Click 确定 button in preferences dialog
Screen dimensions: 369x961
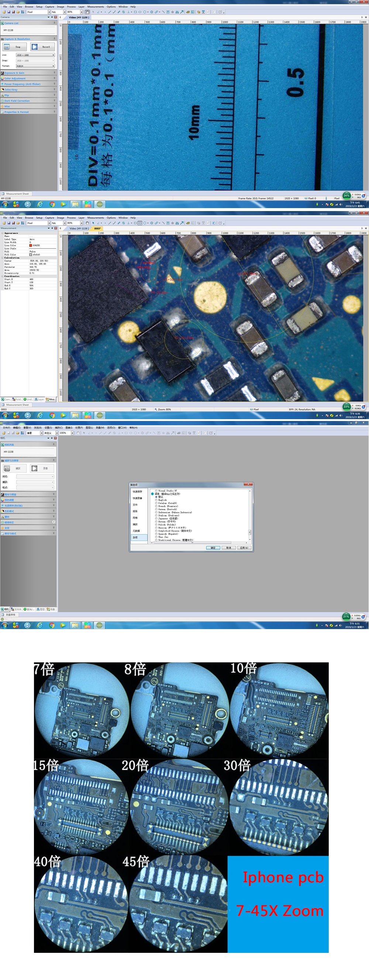(213, 548)
